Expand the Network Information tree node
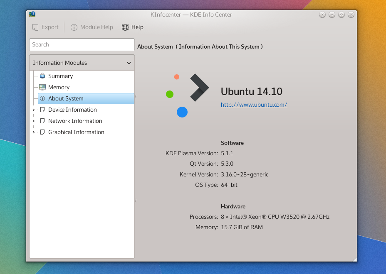Image resolution: width=386 pixels, height=274 pixels. 34,121
